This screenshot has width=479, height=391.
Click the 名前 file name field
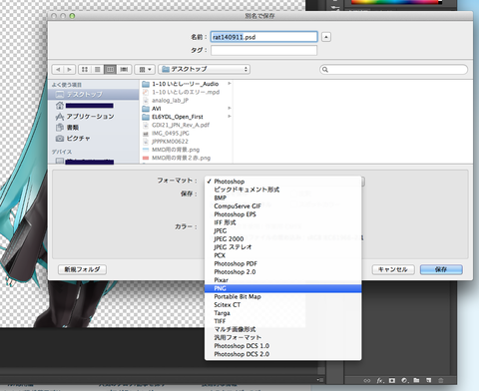264,37
